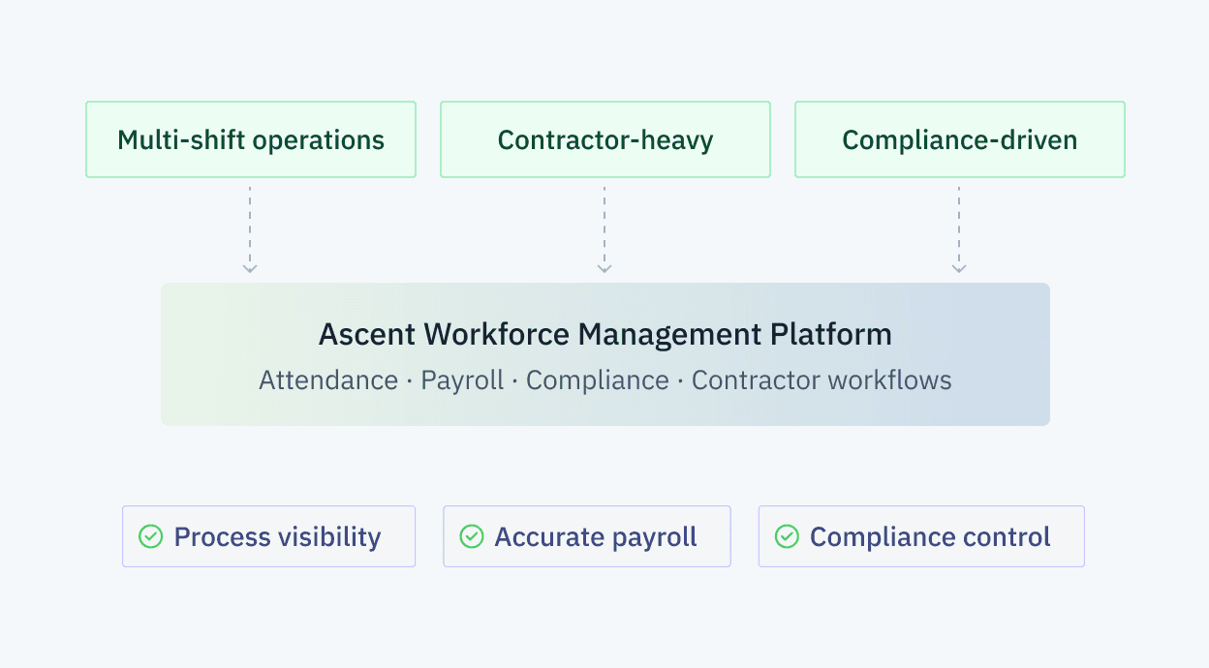Select the Compliance control card
Screen dimensions: 1209x668
921,536
